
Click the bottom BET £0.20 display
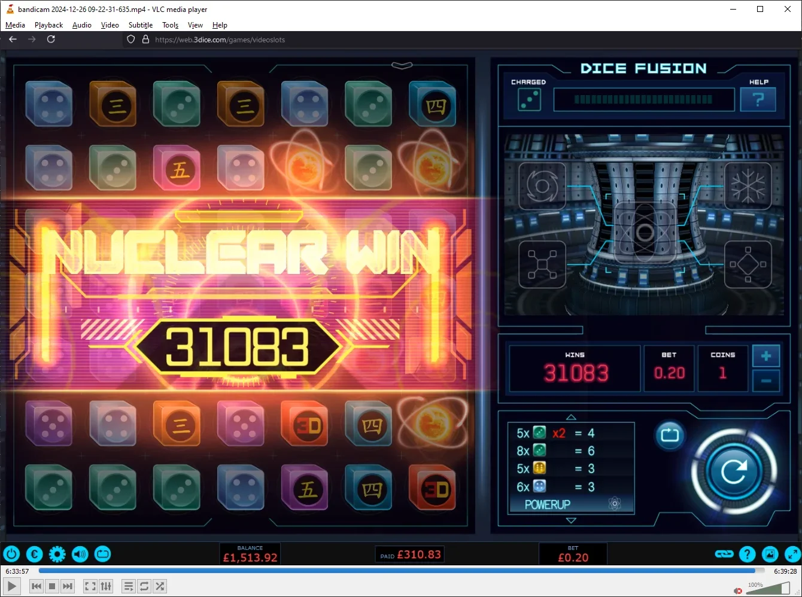(573, 554)
